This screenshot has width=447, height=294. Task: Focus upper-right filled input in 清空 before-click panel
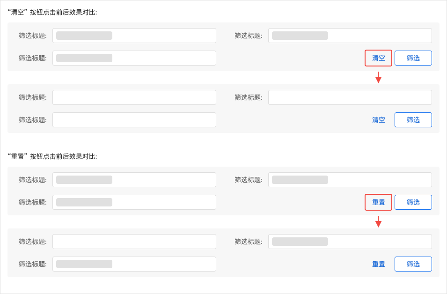[x=350, y=36]
